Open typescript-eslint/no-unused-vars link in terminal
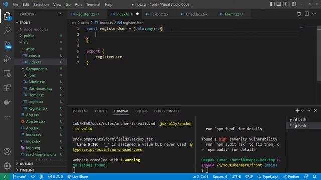Viewport: 321px width, 180px height. (107, 150)
